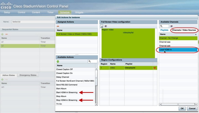This screenshot has width=199, height=113.
Task: Select Start HDMI-In Streaming action
Action: click(75, 93)
